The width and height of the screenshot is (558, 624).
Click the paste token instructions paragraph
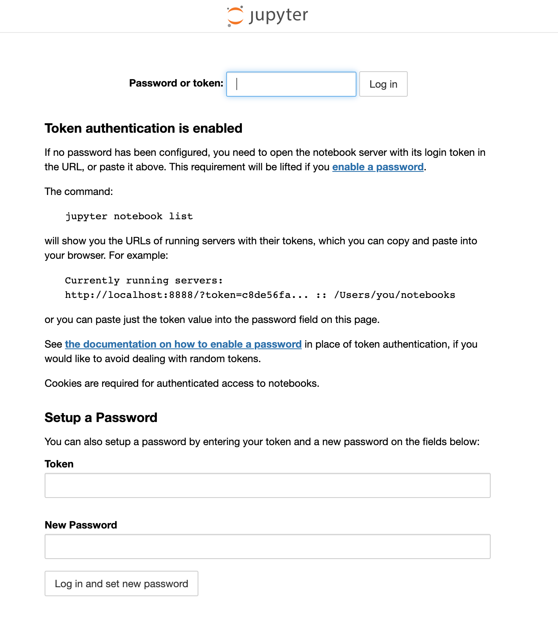point(212,319)
